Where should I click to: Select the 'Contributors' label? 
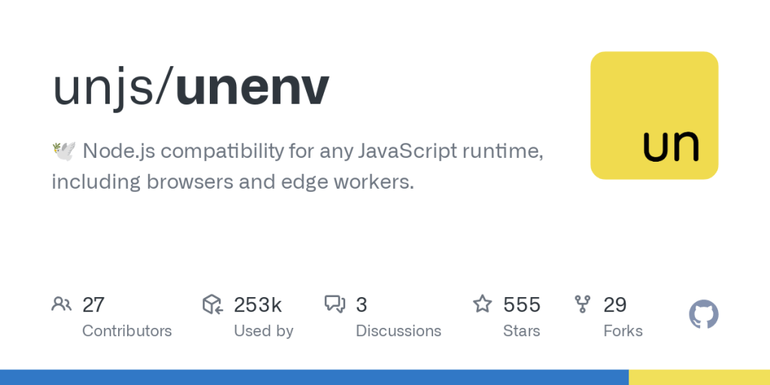point(127,331)
